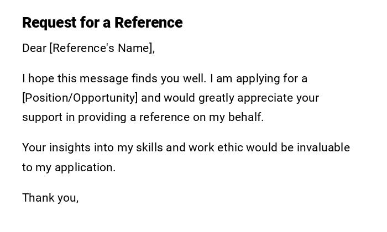
Task: Click "Your" starting the second paragraph
Action: pyautogui.click(x=34, y=147)
